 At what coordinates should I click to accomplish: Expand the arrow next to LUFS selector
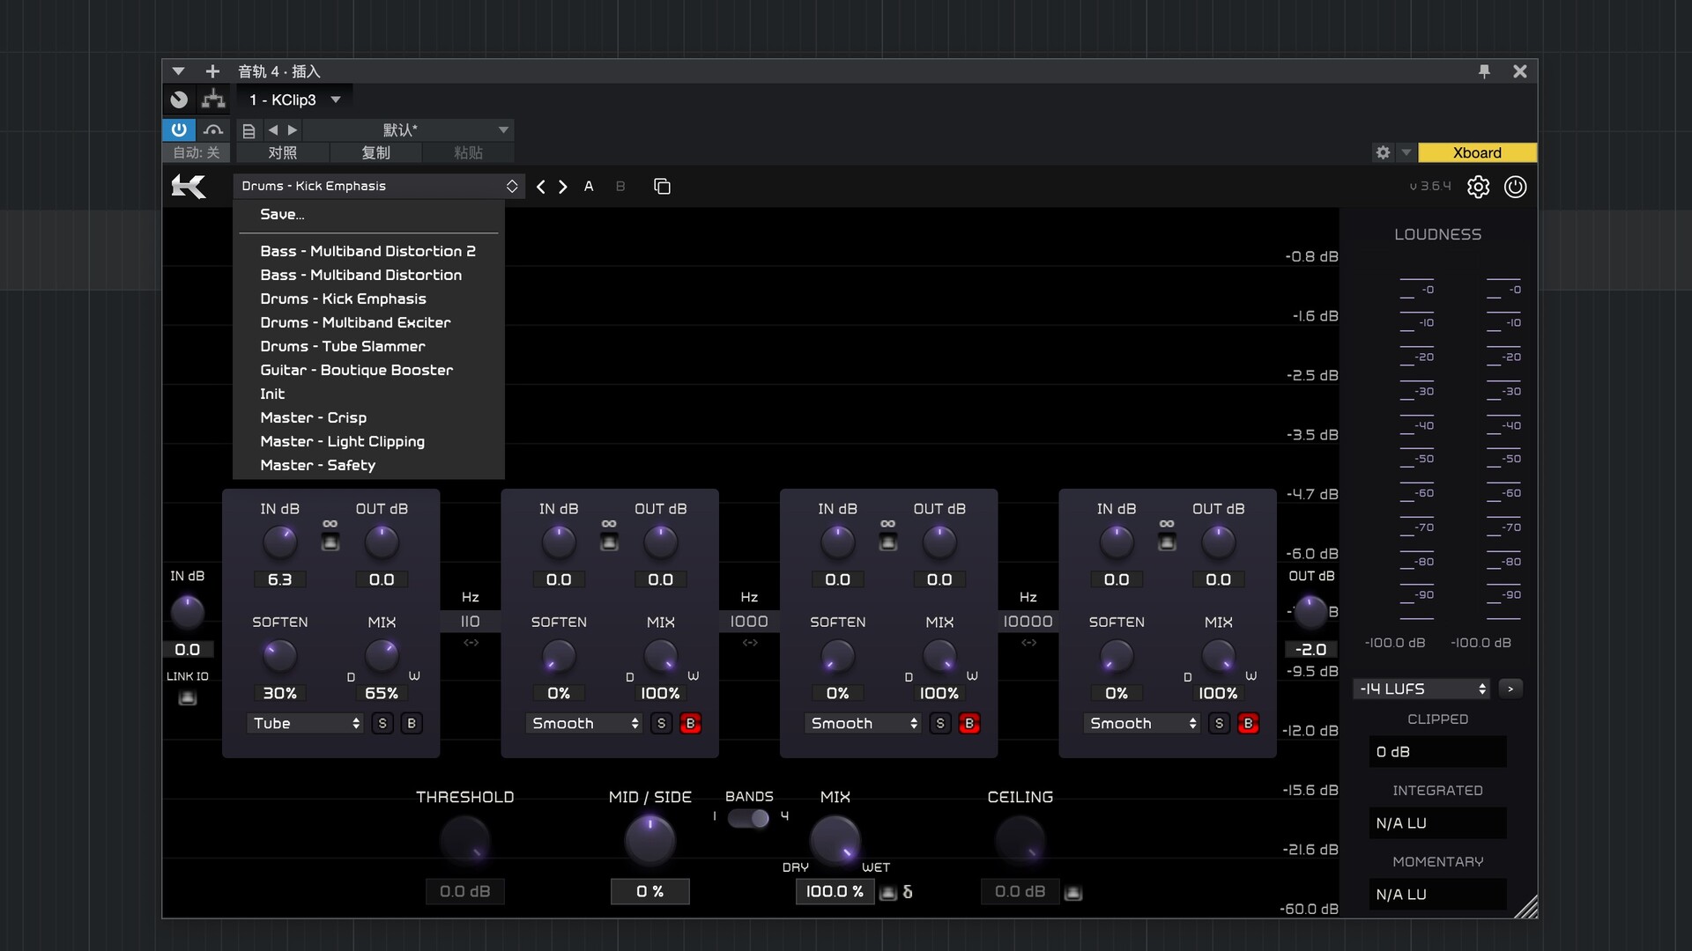1510,689
